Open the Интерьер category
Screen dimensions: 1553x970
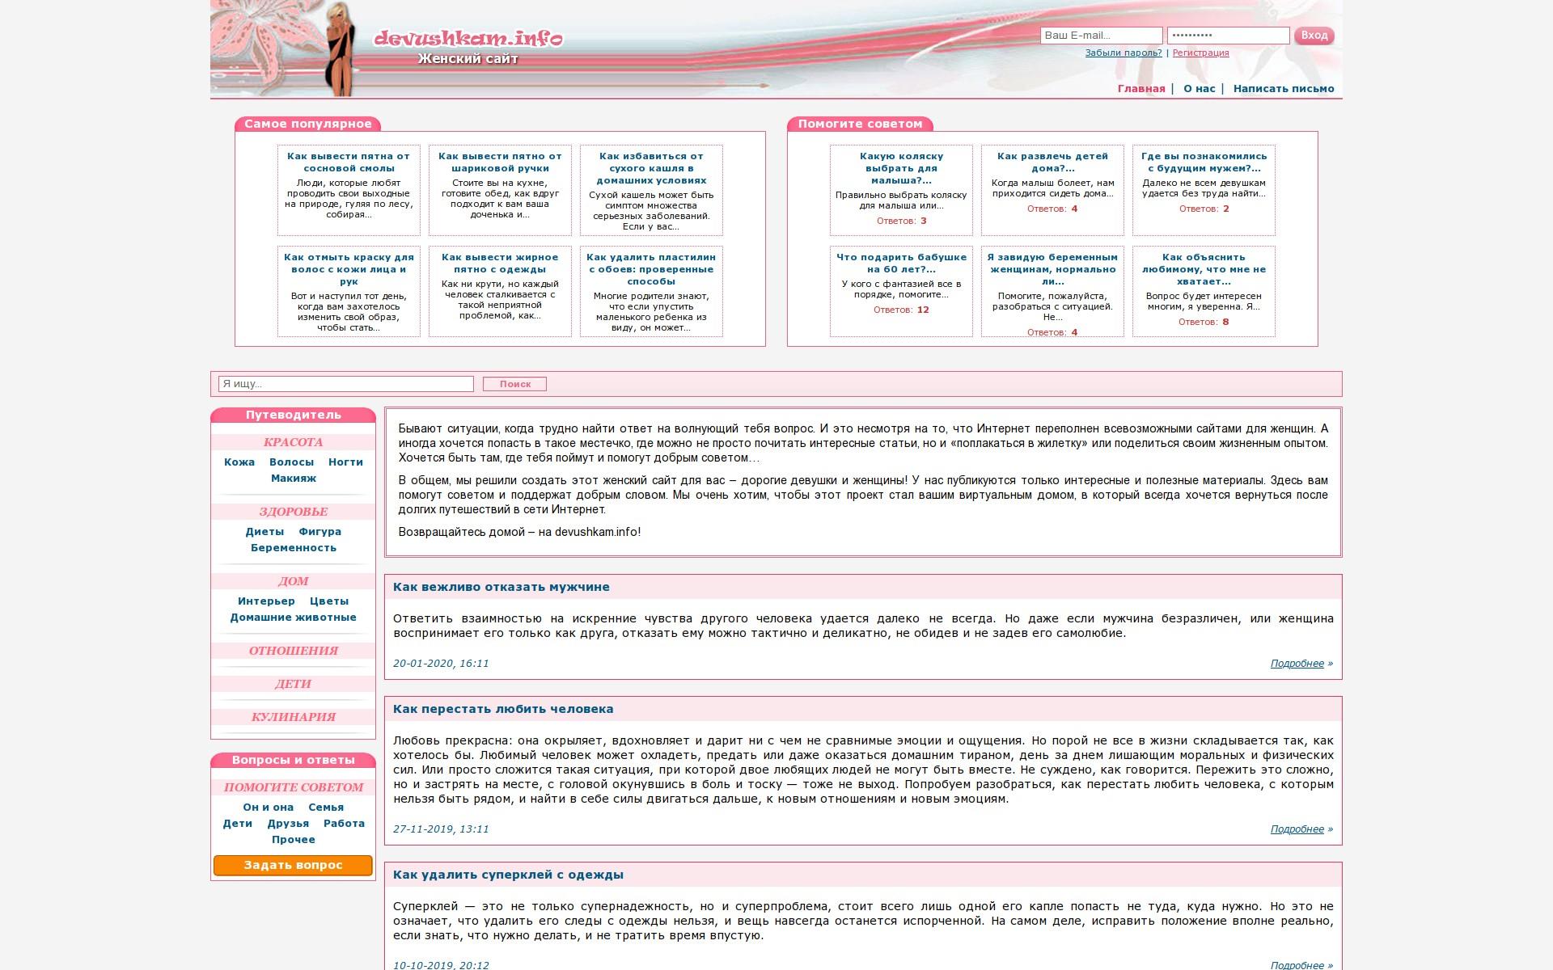click(x=266, y=601)
